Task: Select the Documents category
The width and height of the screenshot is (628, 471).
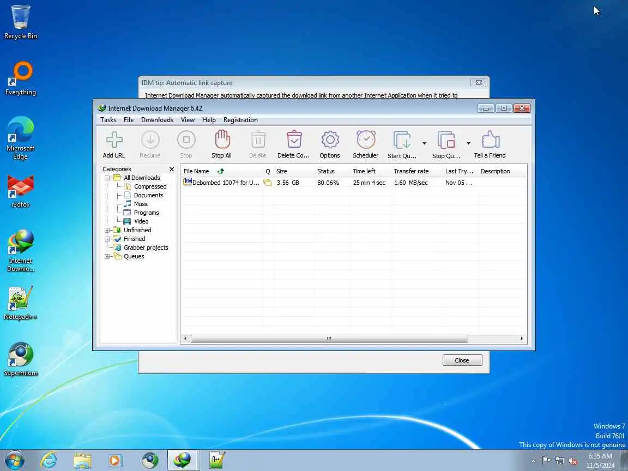Action: [x=149, y=196]
